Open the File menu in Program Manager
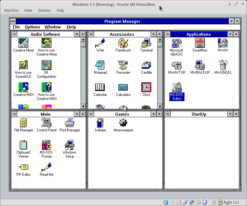The width and height of the screenshot is (247, 206). (16, 27)
